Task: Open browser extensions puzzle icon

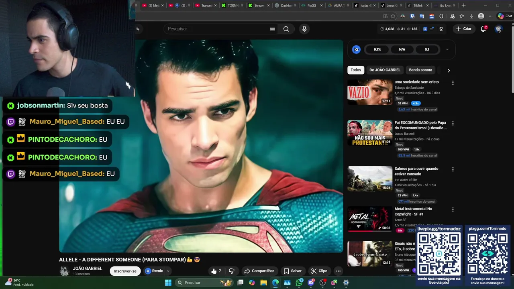Action: [441, 16]
